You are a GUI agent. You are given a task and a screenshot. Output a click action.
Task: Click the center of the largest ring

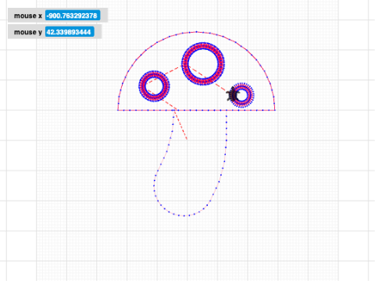coord(203,64)
